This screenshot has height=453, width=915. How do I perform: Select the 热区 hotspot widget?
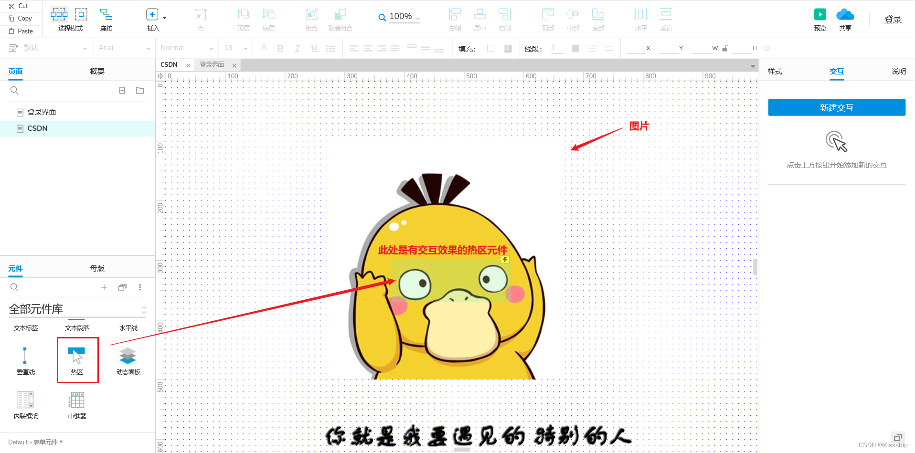(x=77, y=361)
